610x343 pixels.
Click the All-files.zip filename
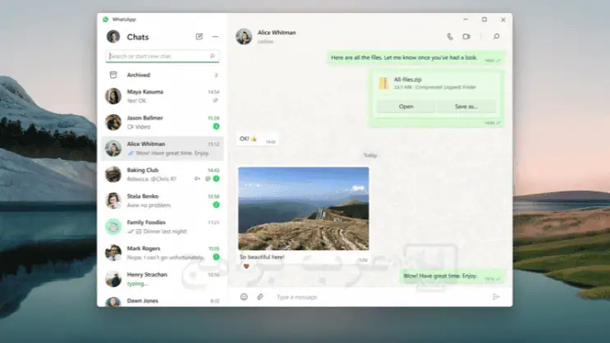[408, 80]
